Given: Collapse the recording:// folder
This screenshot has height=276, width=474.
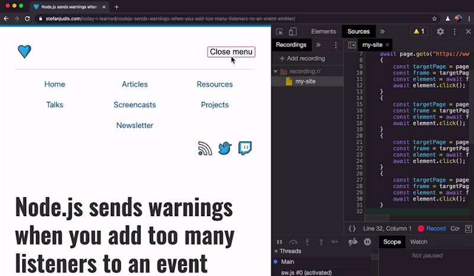Looking at the screenshot, I should click(276, 72).
